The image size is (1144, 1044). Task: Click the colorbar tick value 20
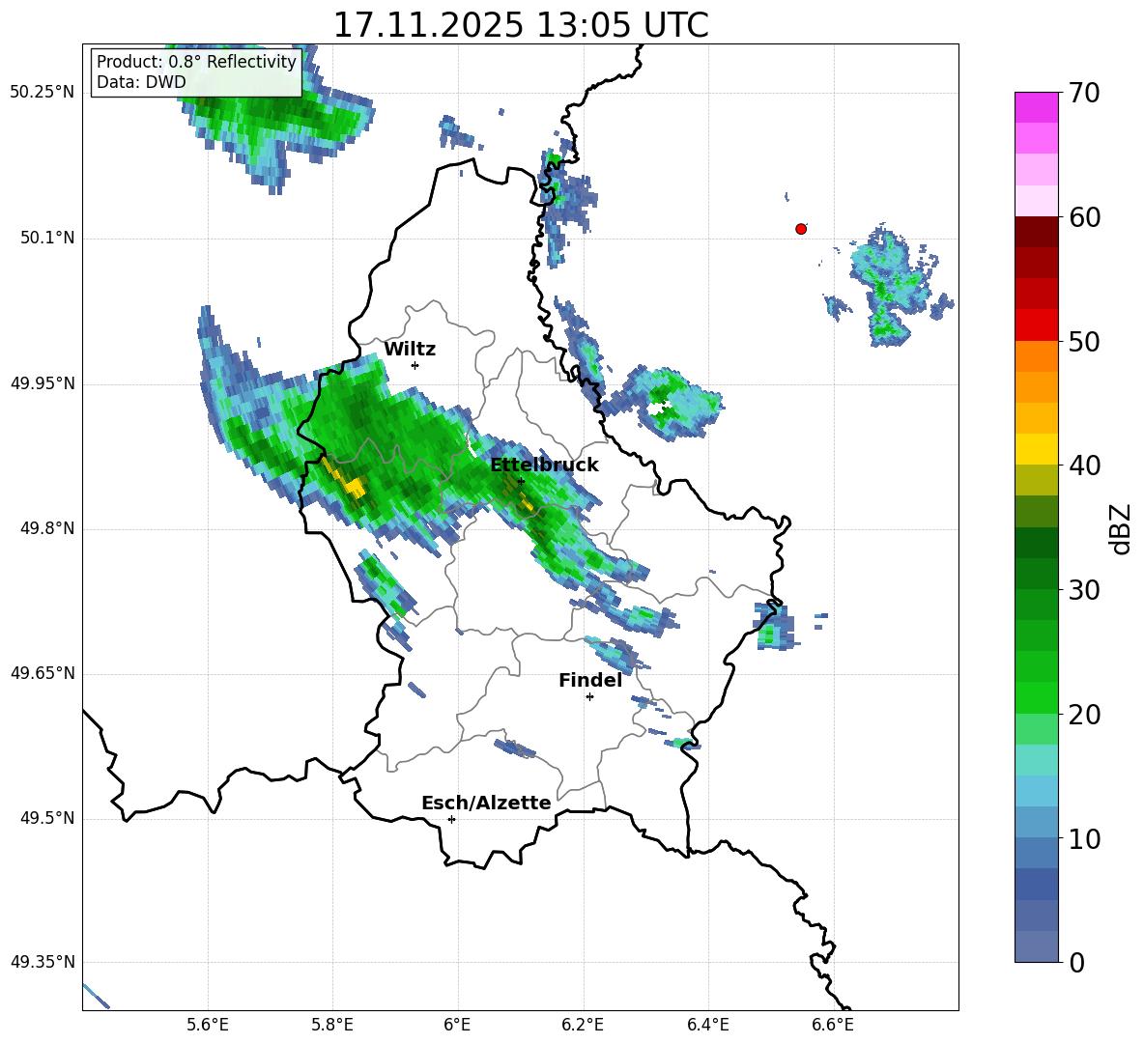pyautogui.click(x=1084, y=714)
